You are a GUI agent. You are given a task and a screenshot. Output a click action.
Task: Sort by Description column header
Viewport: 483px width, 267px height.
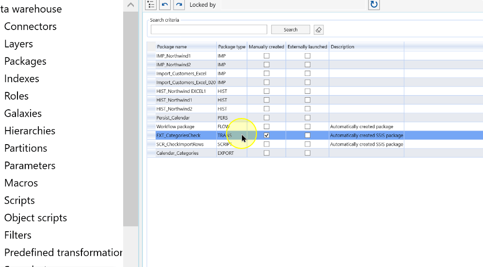pos(367,47)
